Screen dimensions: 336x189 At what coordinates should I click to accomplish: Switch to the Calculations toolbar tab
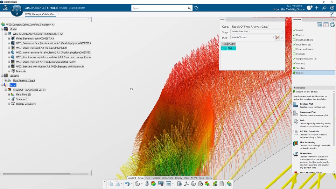point(167,178)
